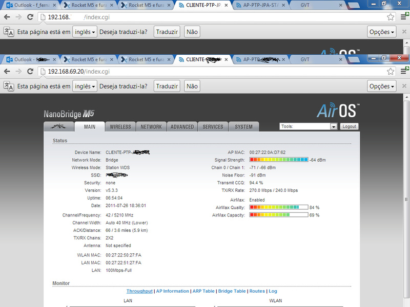Click Traduzir in rear window
410x307 pixels.
167,32
